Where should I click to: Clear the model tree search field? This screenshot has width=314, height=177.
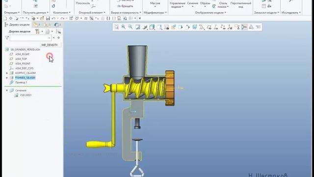49,38
